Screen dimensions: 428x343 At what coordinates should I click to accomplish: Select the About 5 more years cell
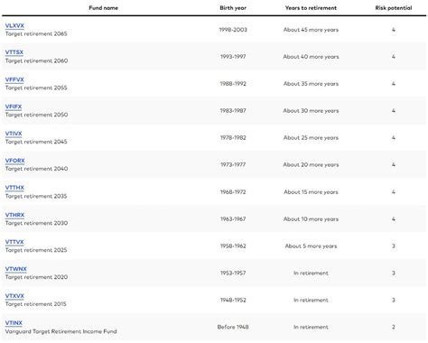[311, 246]
